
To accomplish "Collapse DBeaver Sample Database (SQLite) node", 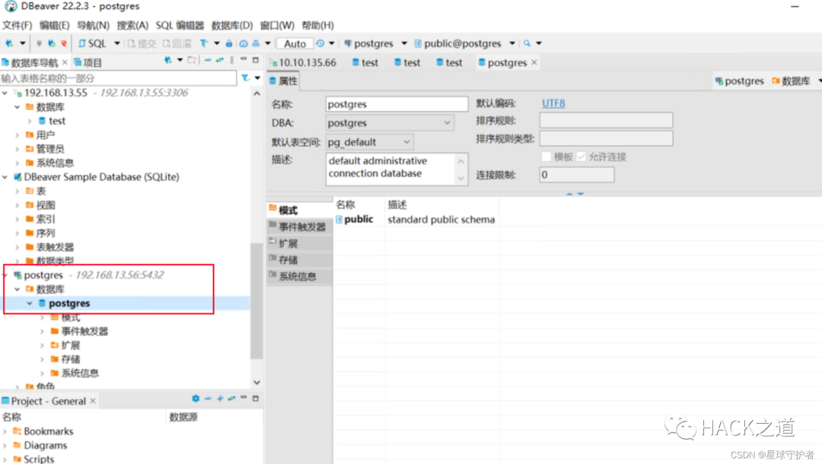I will pos(5,177).
